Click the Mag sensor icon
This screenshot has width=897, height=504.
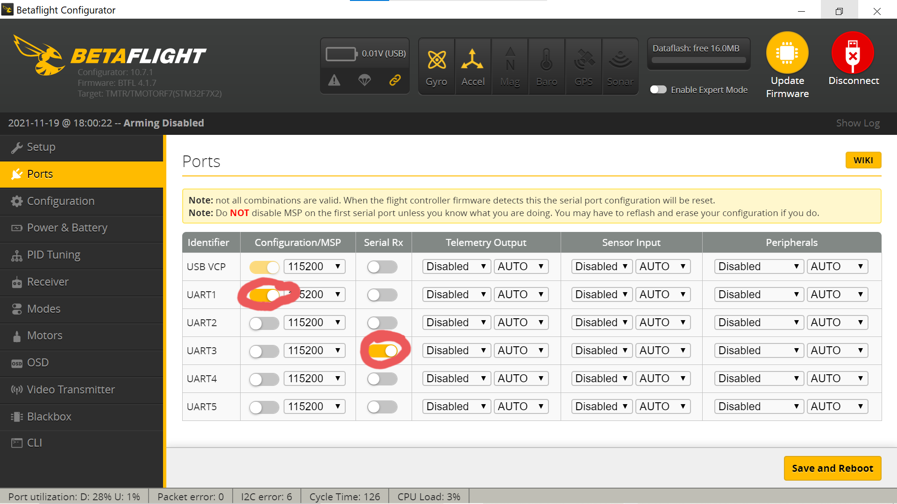510,59
